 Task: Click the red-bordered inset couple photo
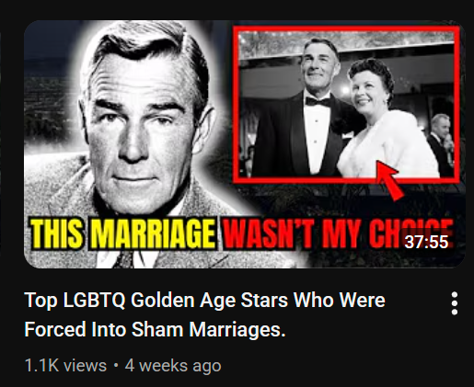[x=347, y=104]
